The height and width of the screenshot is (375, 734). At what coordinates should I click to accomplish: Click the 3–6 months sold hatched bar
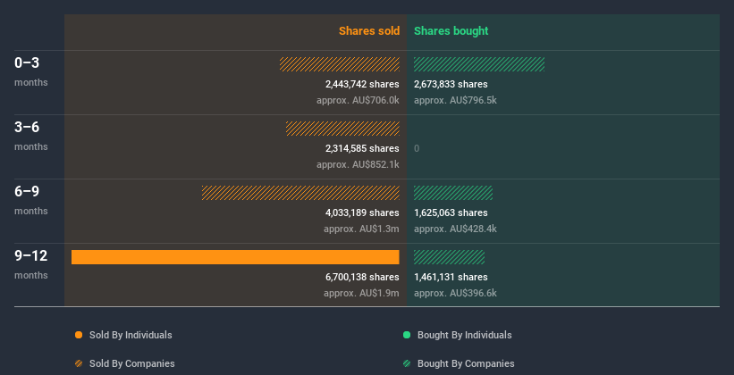pos(342,129)
